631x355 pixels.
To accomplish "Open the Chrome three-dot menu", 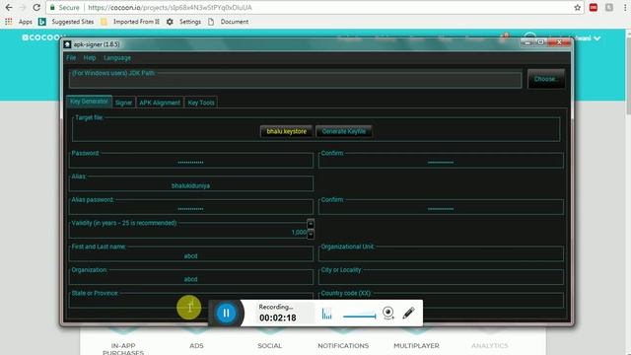I will 624,7.
